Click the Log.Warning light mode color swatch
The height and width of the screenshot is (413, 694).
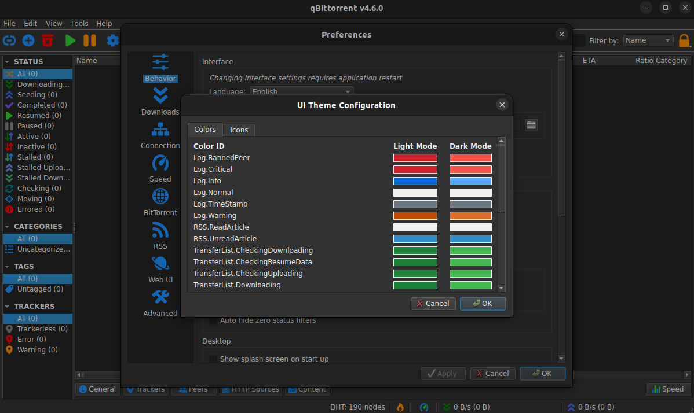(x=415, y=215)
